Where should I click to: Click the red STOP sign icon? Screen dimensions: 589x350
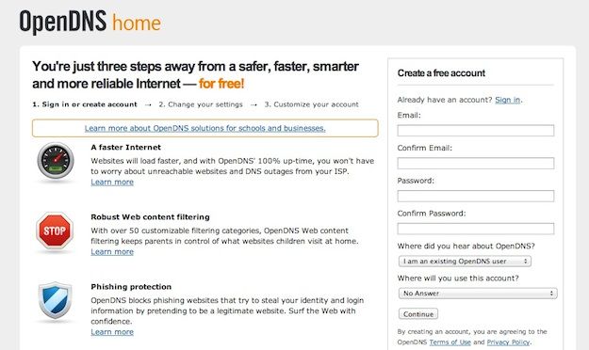[55, 231]
